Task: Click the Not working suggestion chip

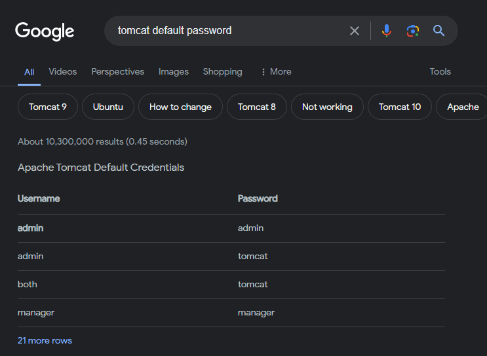Action: pyautogui.click(x=327, y=107)
